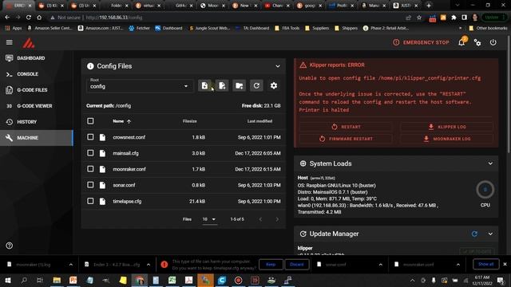Open File Explorer from taskbar
Image resolution: width=511 pixels, height=287 pixels.
[57, 280]
